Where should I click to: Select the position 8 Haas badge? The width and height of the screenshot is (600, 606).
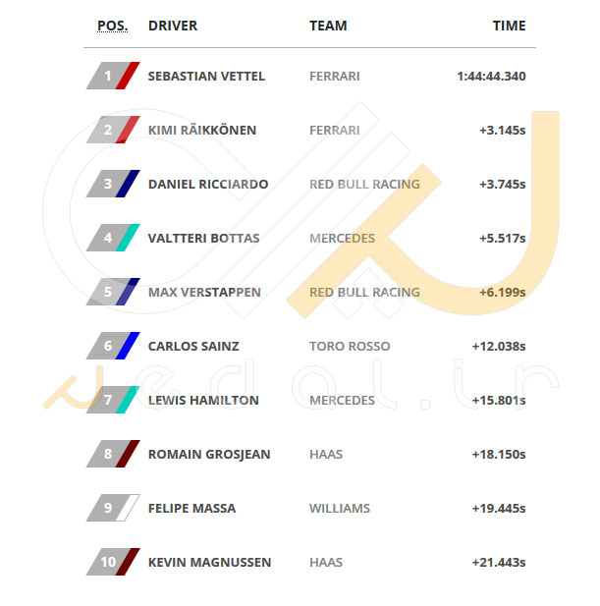coord(113,454)
